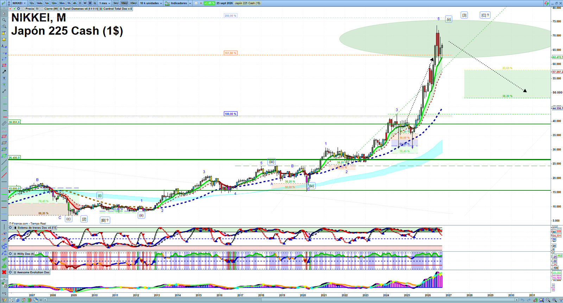Screen dimensions: 563x303
Task: Toggle the W weekly timeframe
Action: [85, 3]
